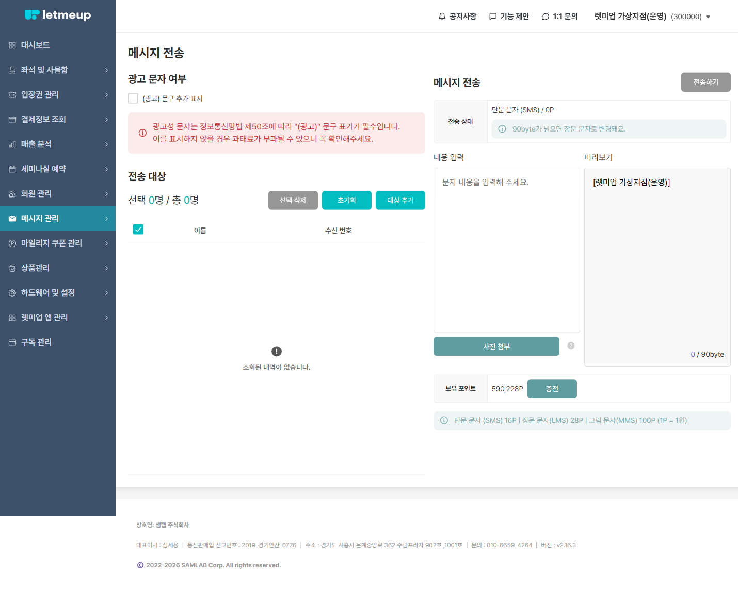Uncheck the select-all checkbox in recipient table header
This screenshot has height=590, width=738.
[x=138, y=230]
